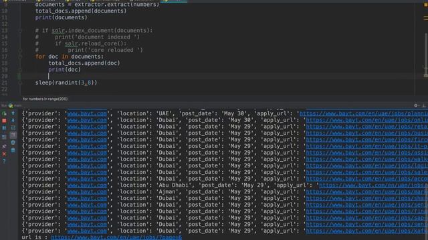Click the green change marker on line 20
This screenshot has height=240, width=428.
click(19, 76)
